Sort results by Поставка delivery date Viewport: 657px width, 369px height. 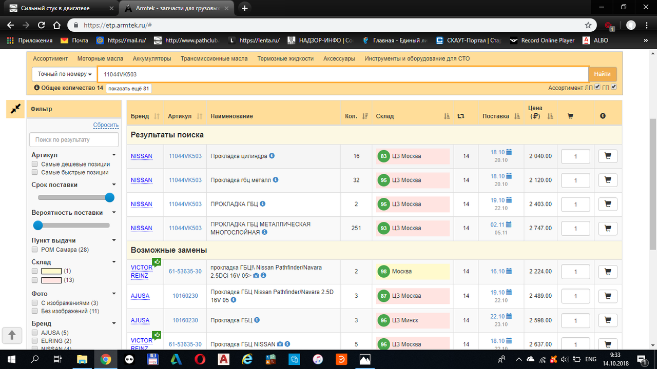[x=517, y=116]
